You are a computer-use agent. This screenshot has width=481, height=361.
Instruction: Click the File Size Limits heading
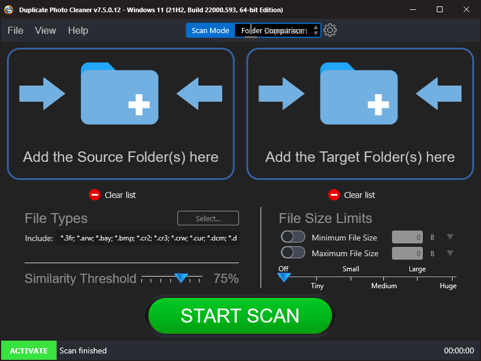(326, 218)
